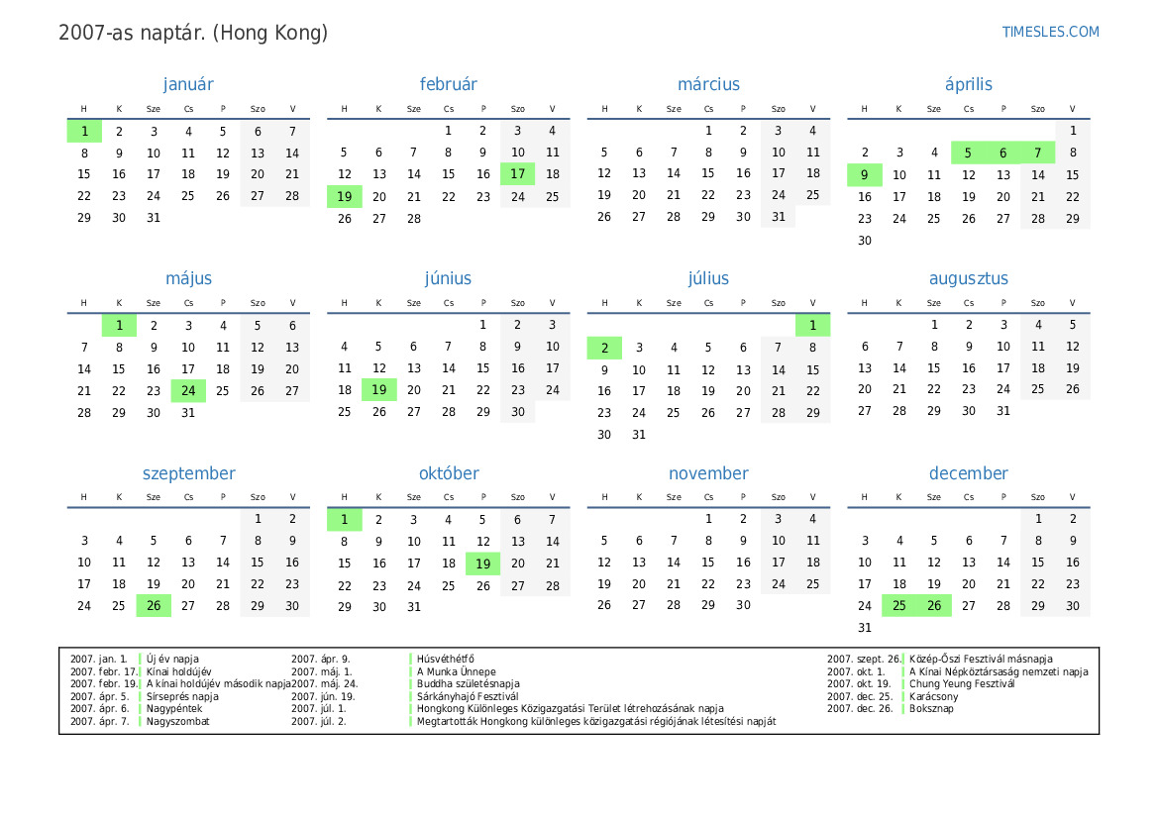Click highlighted day 26 in the december grid

933,605
